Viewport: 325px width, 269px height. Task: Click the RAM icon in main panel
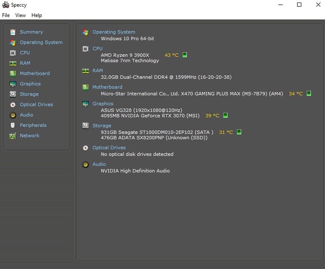[x=85, y=71]
